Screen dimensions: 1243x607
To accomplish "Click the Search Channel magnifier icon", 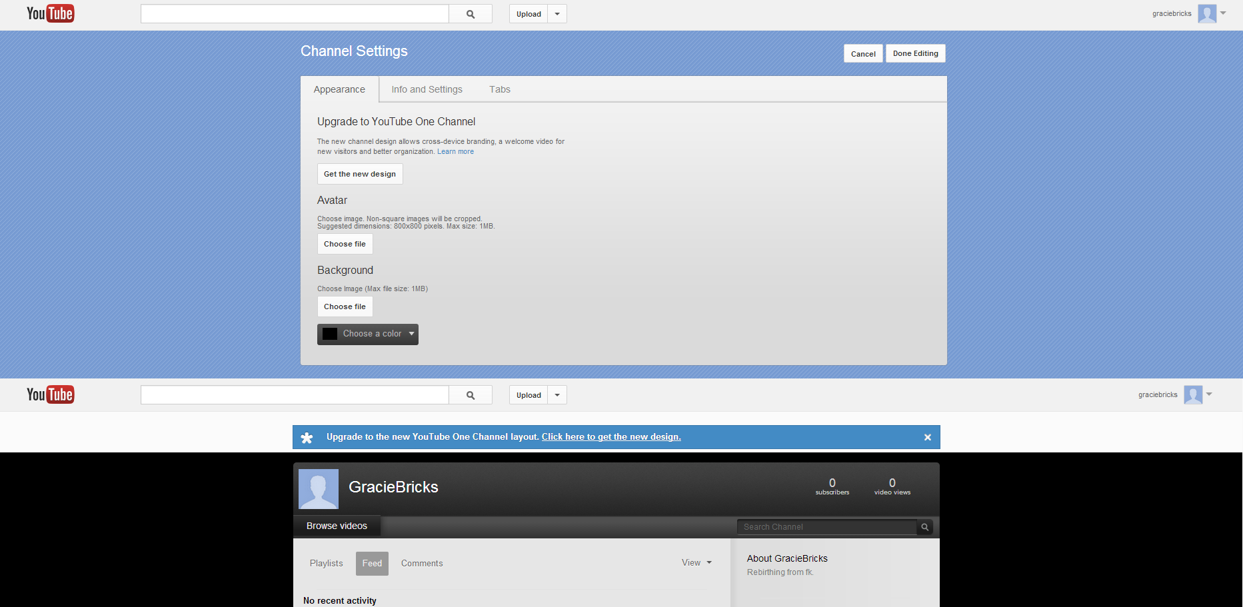I will 925,527.
